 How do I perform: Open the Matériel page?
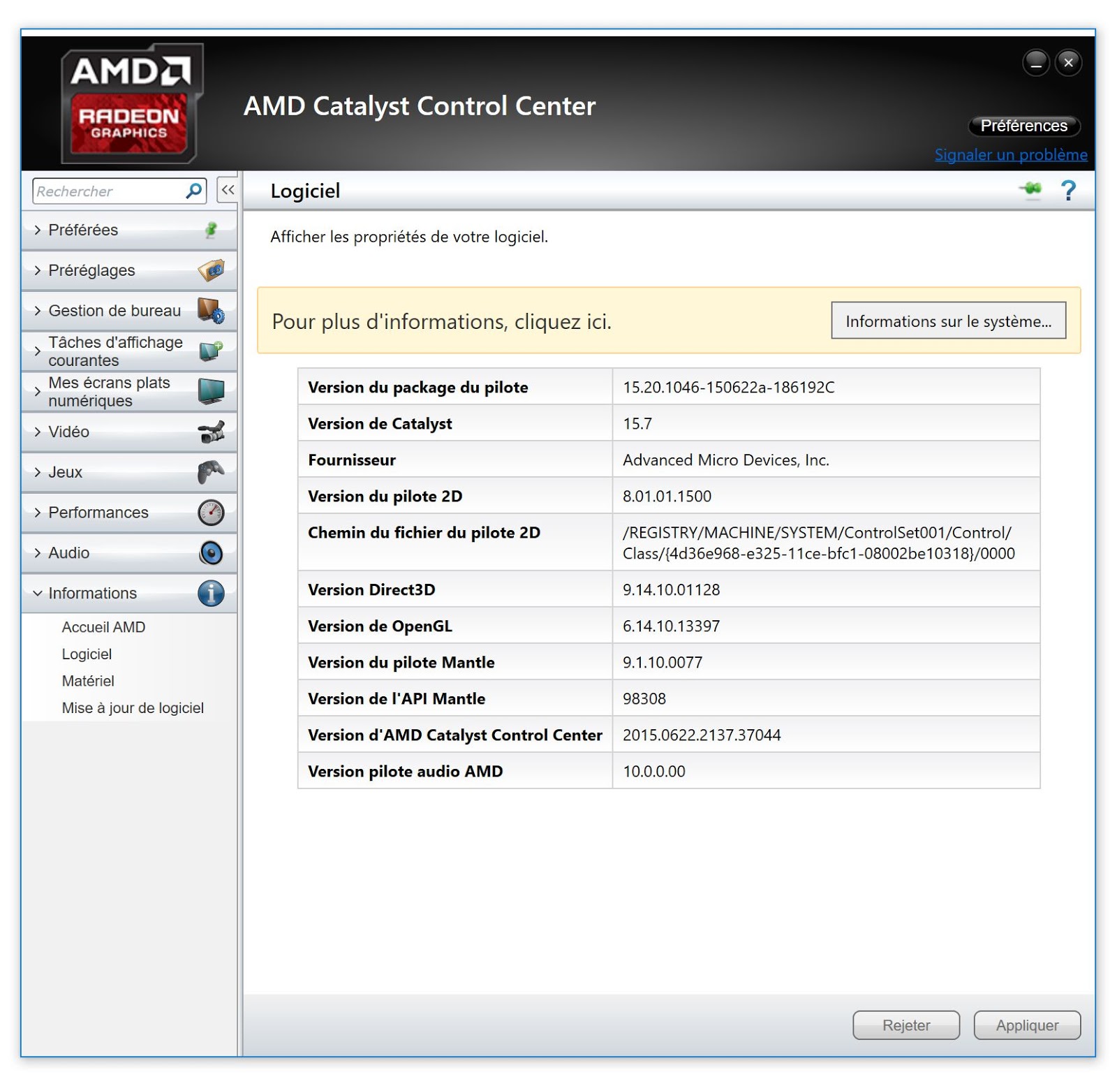(88, 681)
